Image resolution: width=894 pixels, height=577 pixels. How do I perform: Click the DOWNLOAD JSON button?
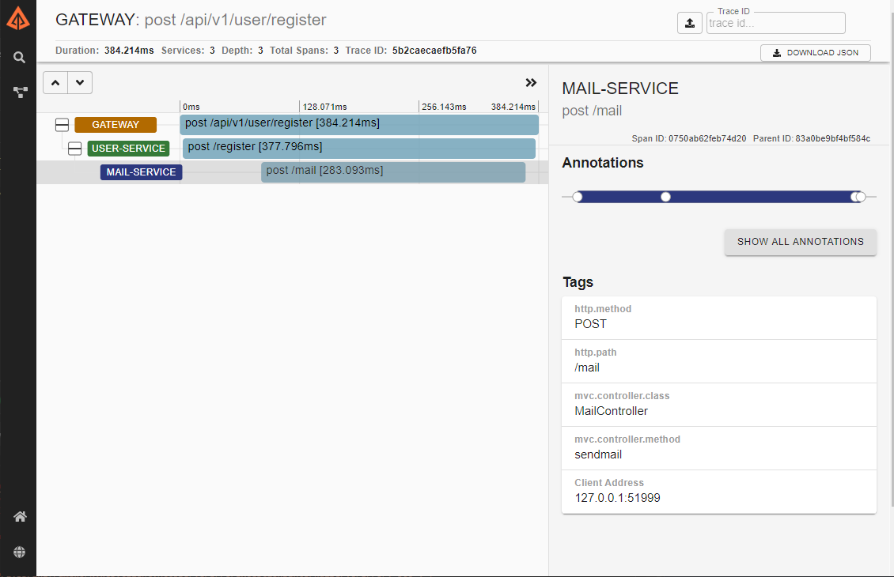816,52
